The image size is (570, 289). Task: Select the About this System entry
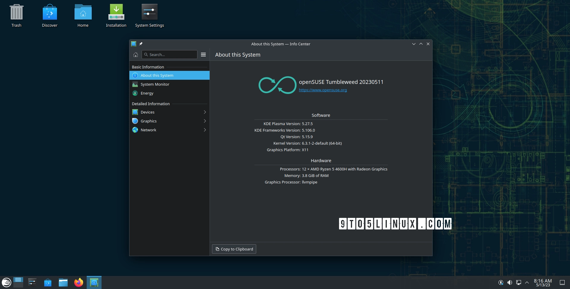coord(157,75)
